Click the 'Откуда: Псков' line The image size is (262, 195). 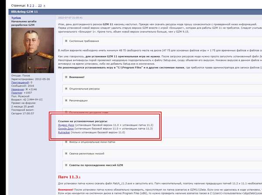[21, 75]
